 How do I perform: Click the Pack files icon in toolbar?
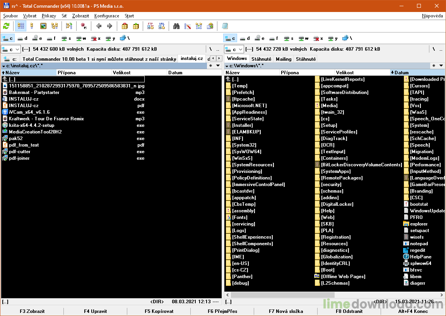(x=125, y=26)
